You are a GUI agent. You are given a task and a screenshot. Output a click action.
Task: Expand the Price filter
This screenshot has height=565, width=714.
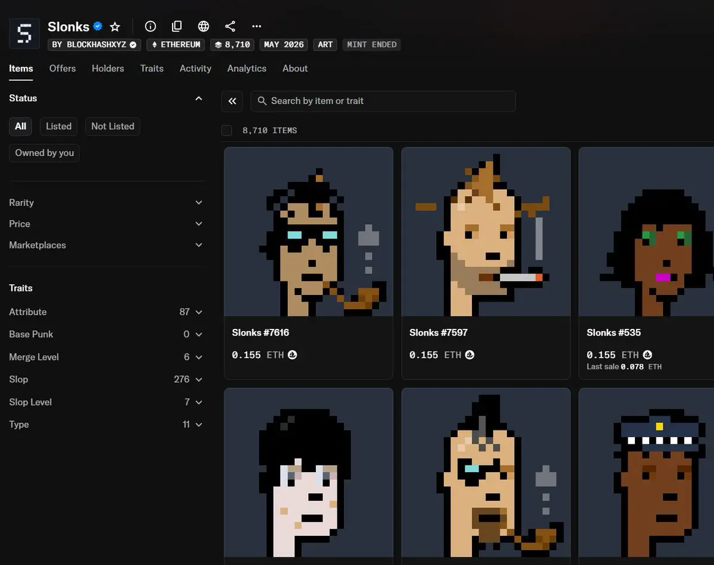tap(107, 224)
